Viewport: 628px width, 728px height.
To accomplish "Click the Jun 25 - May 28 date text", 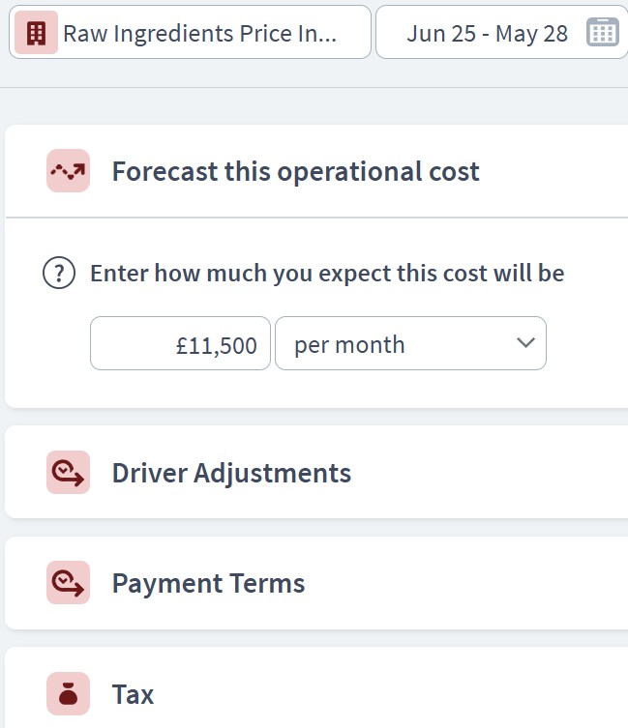I will pos(487,34).
